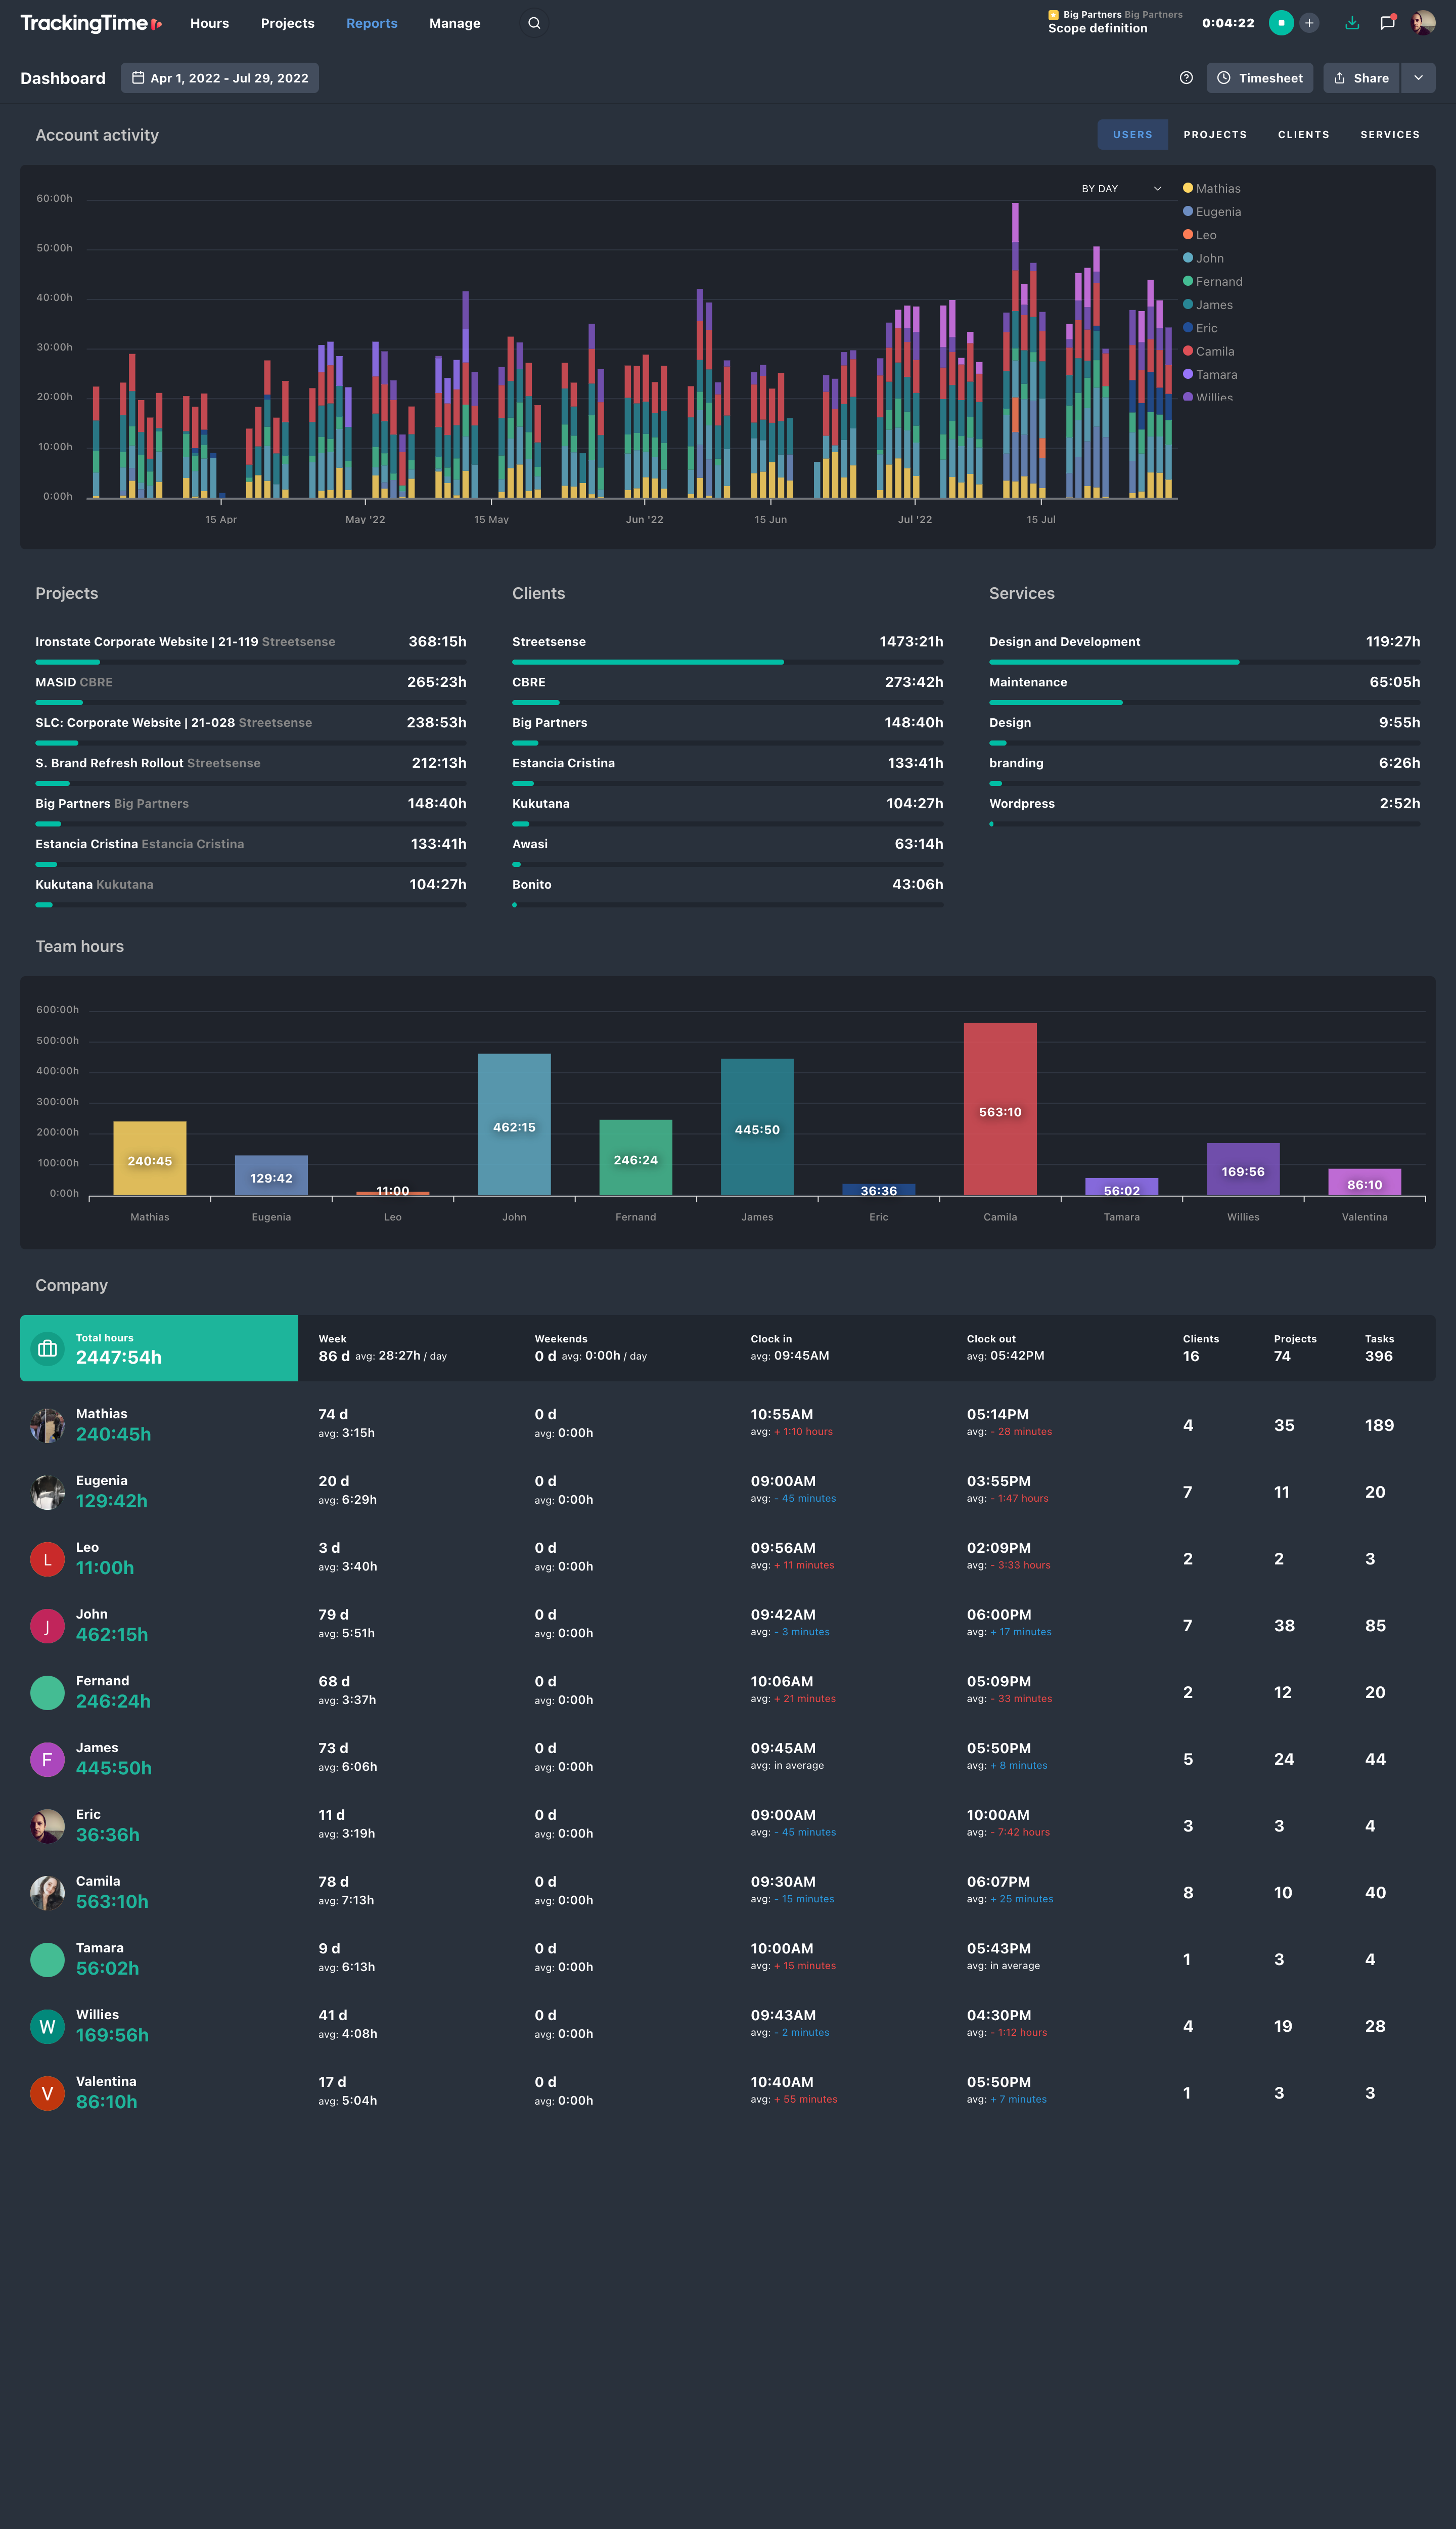Switch to the Projects activity tab
Viewport: 1456px width, 2529px height.
coord(1215,134)
